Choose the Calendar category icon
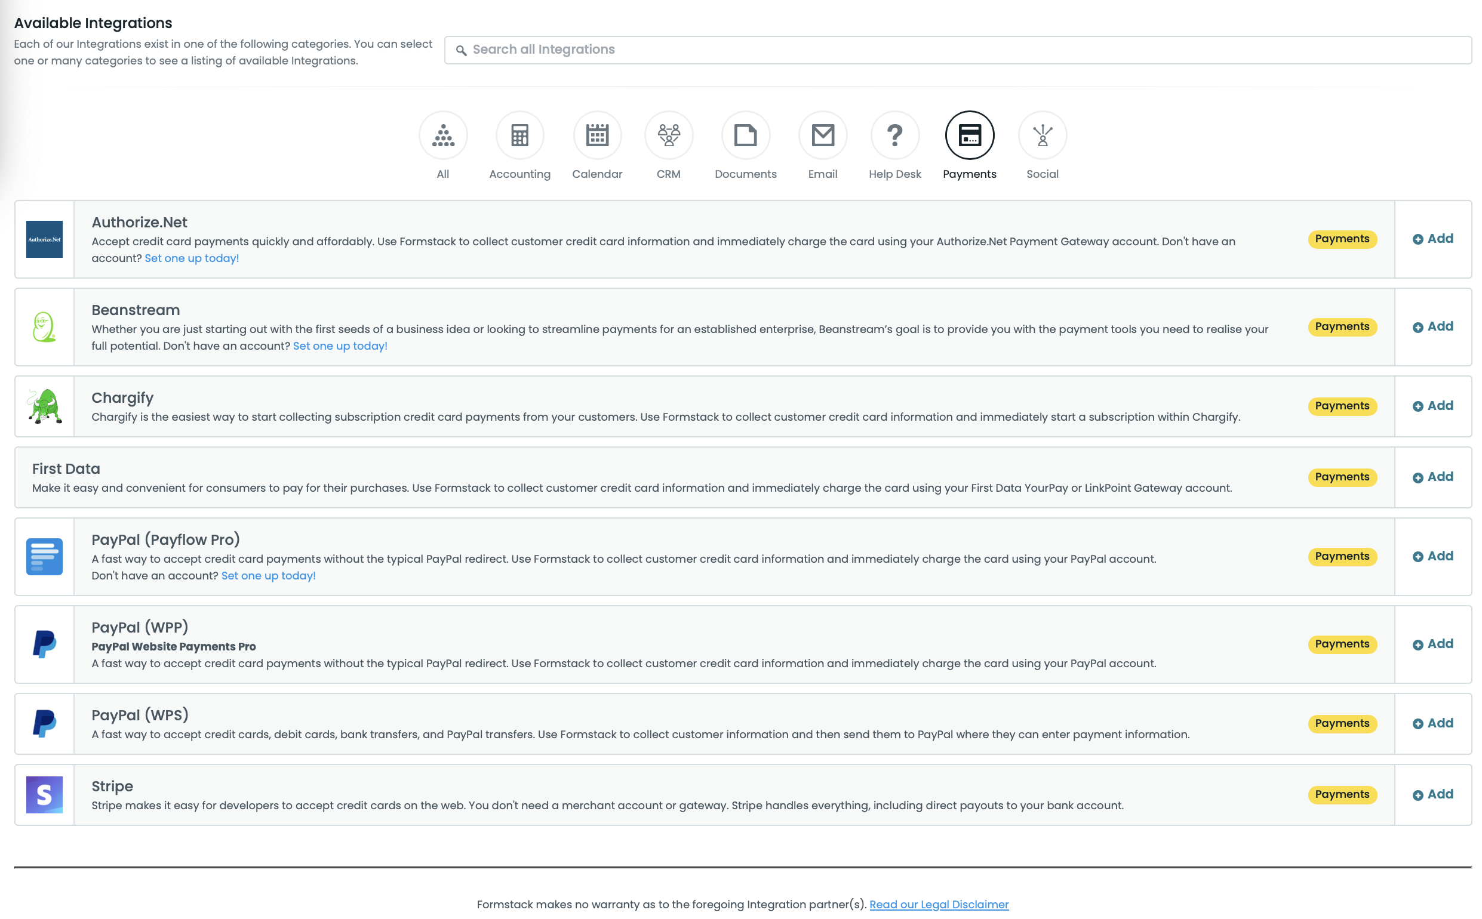This screenshot has height=919, width=1482. [x=597, y=135]
